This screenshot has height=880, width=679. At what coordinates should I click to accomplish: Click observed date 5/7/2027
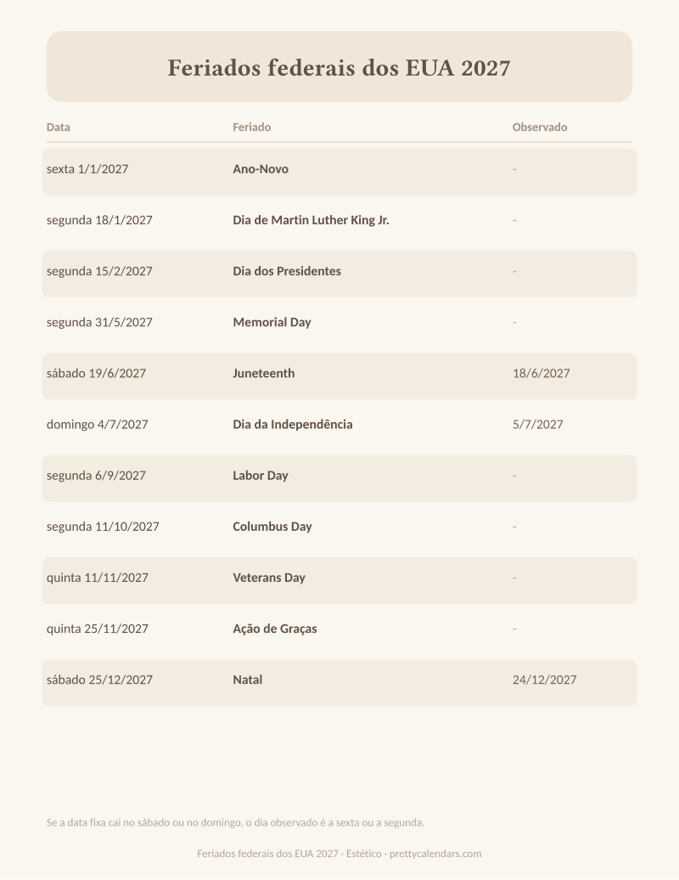(538, 425)
